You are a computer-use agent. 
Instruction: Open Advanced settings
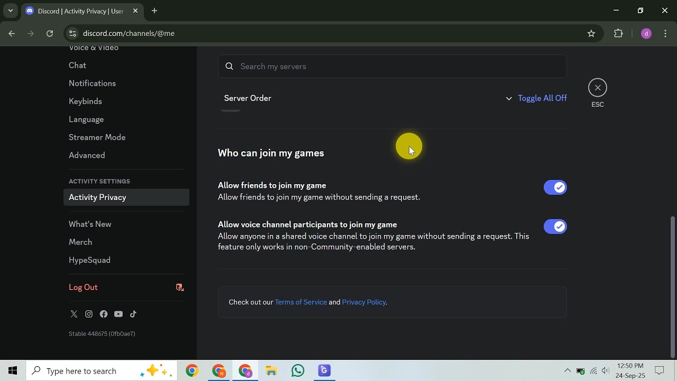[87, 156]
